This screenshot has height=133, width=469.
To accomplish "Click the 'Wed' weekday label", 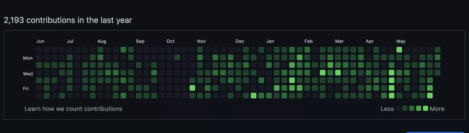I will [x=28, y=74].
